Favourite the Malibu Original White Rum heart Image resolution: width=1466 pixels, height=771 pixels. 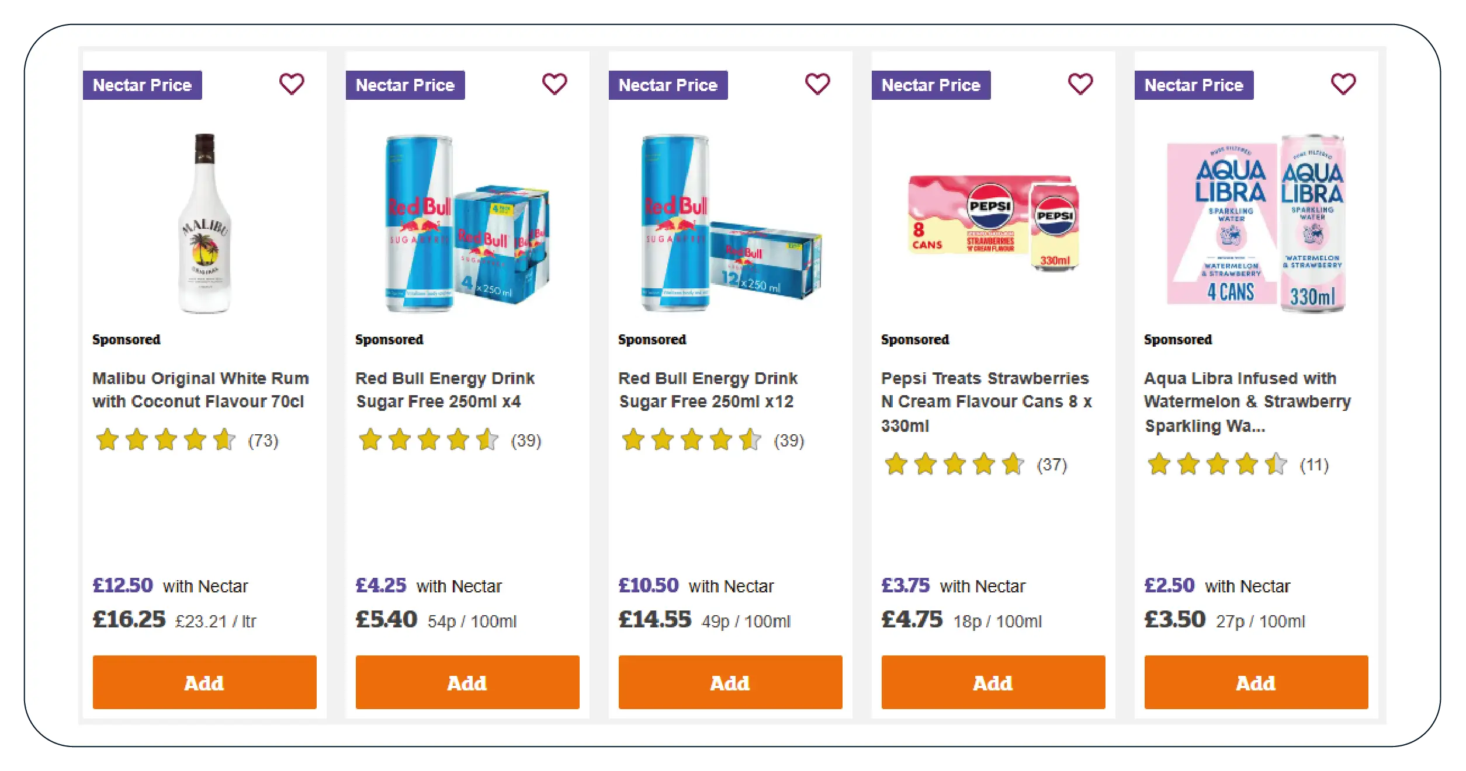(x=292, y=84)
